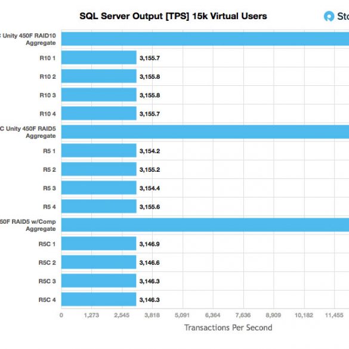This screenshot has height=349, width=349.
Task: Select the RAID5 w/Comp Aggregate bar
Action: (x=205, y=225)
